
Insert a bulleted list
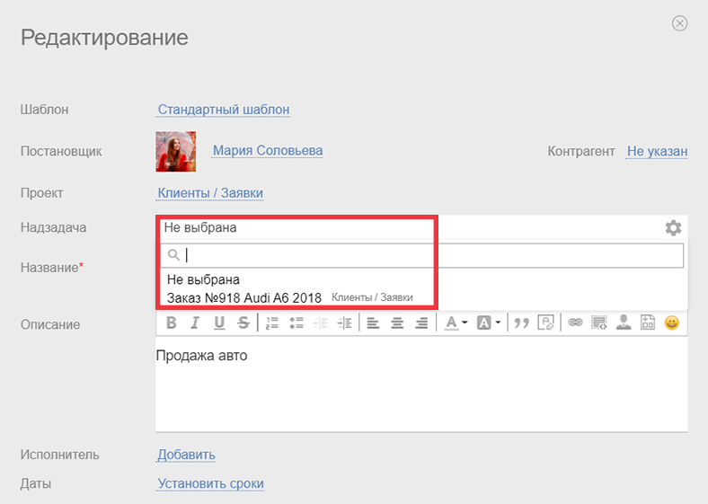tap(296, 323)
